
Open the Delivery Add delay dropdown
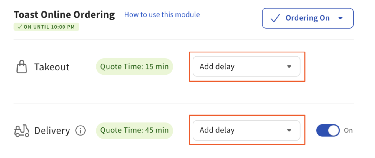click(246, 130)
